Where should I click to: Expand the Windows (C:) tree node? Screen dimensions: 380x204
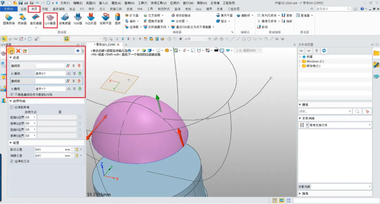click(x=299, y=61)
